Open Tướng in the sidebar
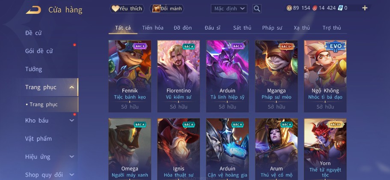 tap(33, 69)
